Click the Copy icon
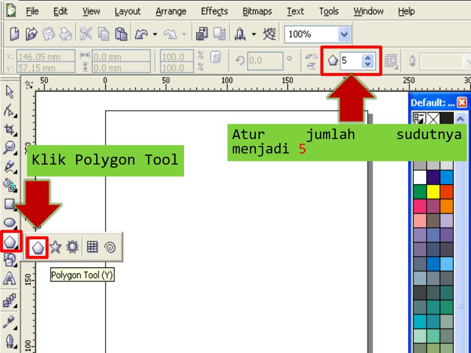The height and width of the screenshot is (353, 471). [x=103, y=34]
